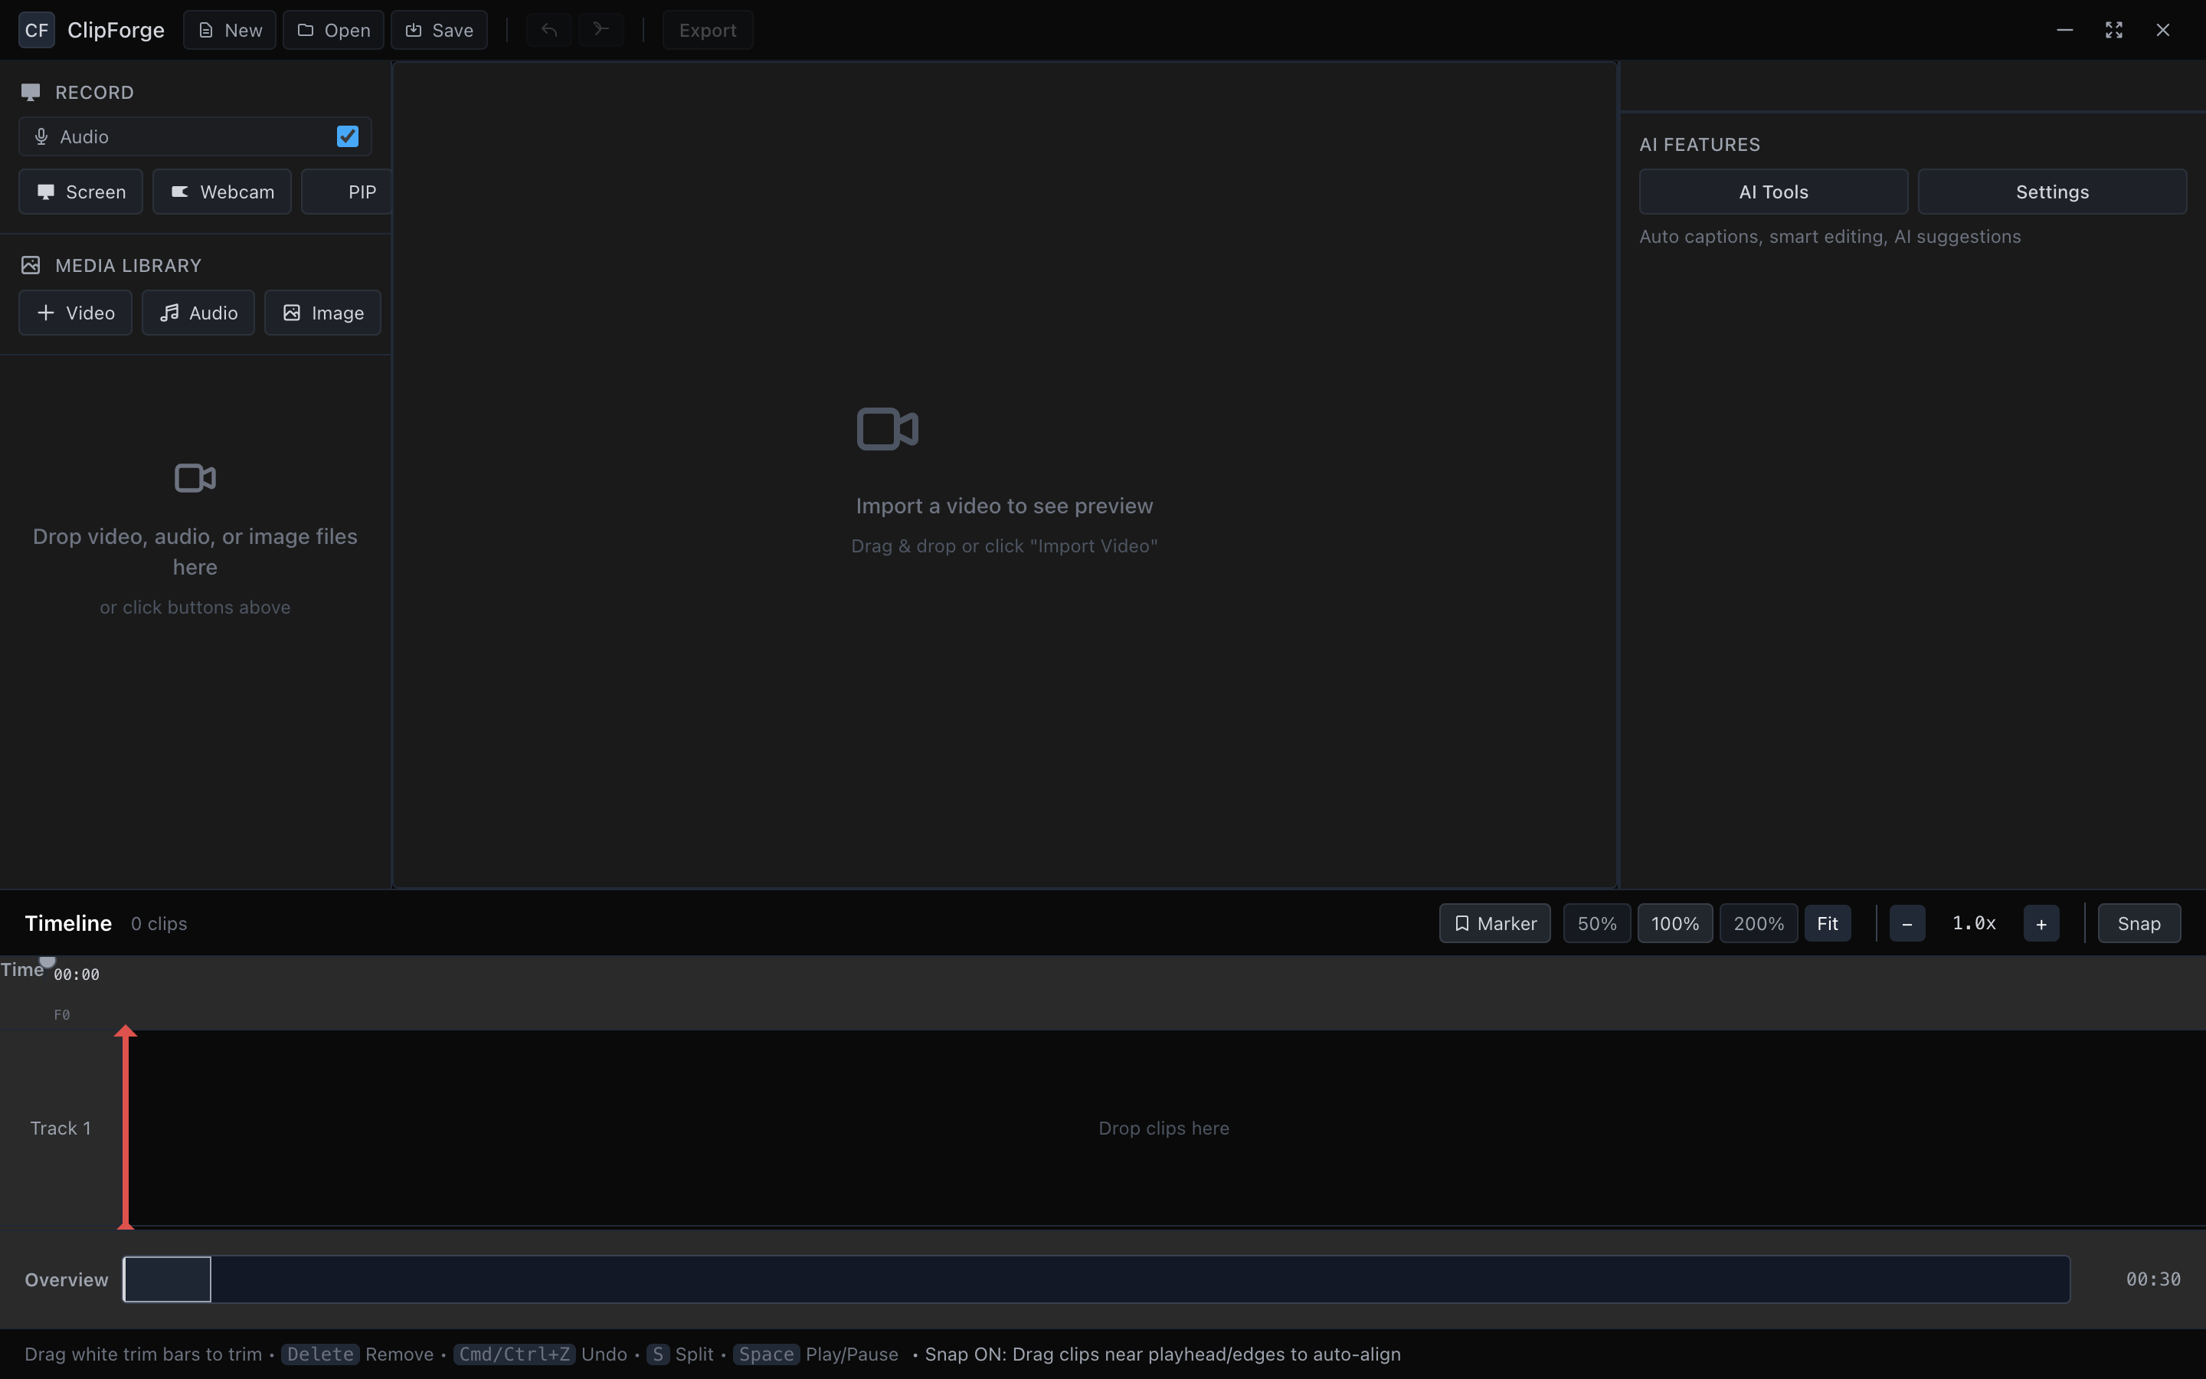The image size is (2206, 1379).
Task: Click the Redo arrow icon
Action: [x=601, y=30]
